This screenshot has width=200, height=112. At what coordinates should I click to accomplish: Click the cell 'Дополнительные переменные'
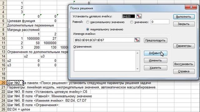(x=31, y=25)
